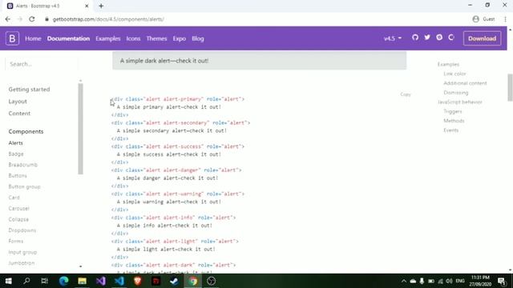513x288 pixels.
Task: Open the v4.5 version dropdown
Action: 393,38
